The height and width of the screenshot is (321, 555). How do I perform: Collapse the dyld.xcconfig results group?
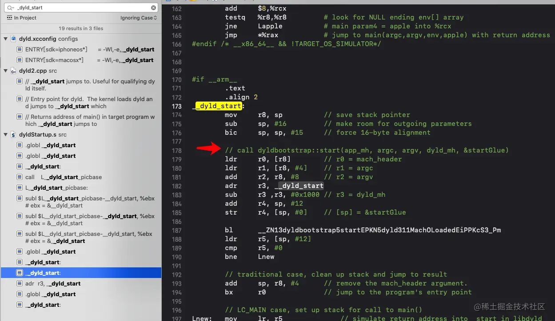pos(6,39)
